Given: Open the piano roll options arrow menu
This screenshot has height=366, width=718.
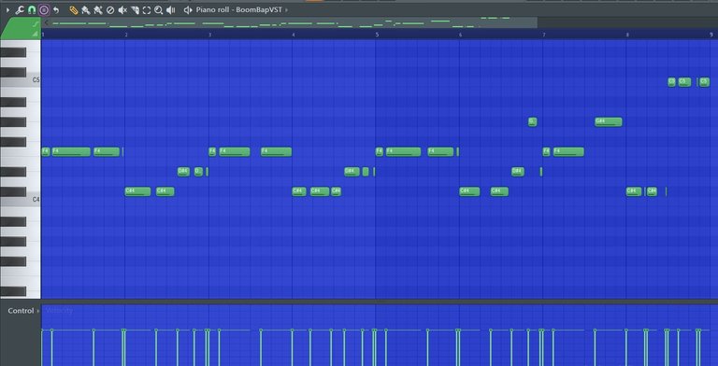Looking at the screenshot, I should (x=7, y=10).
